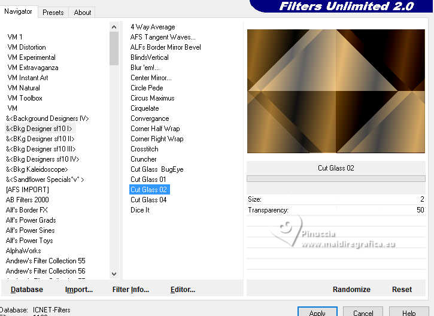Choose Convergance filter
The height and width of the screenshot is (316, 434).
click(x=150, y=118)
